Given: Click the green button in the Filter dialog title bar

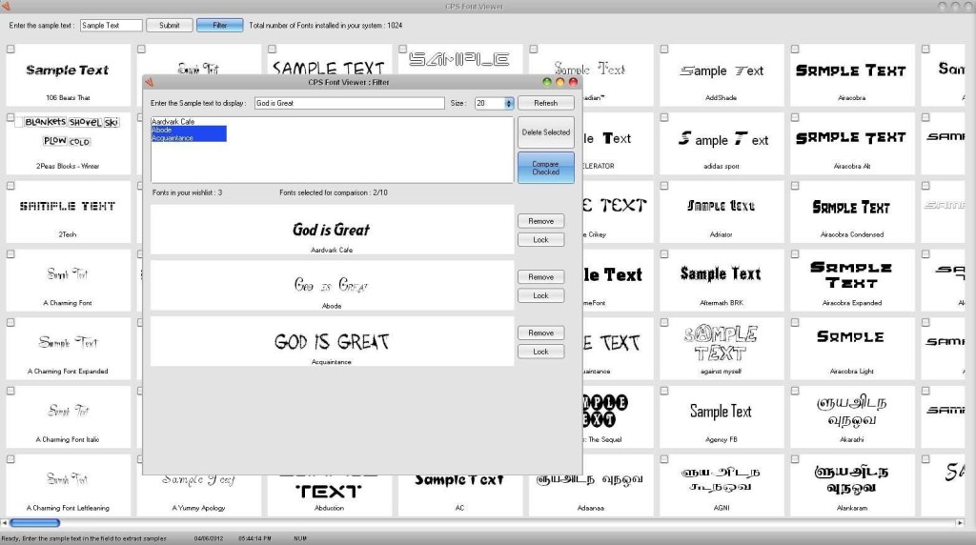Looking at the screenshot, I should click(547, 82).
